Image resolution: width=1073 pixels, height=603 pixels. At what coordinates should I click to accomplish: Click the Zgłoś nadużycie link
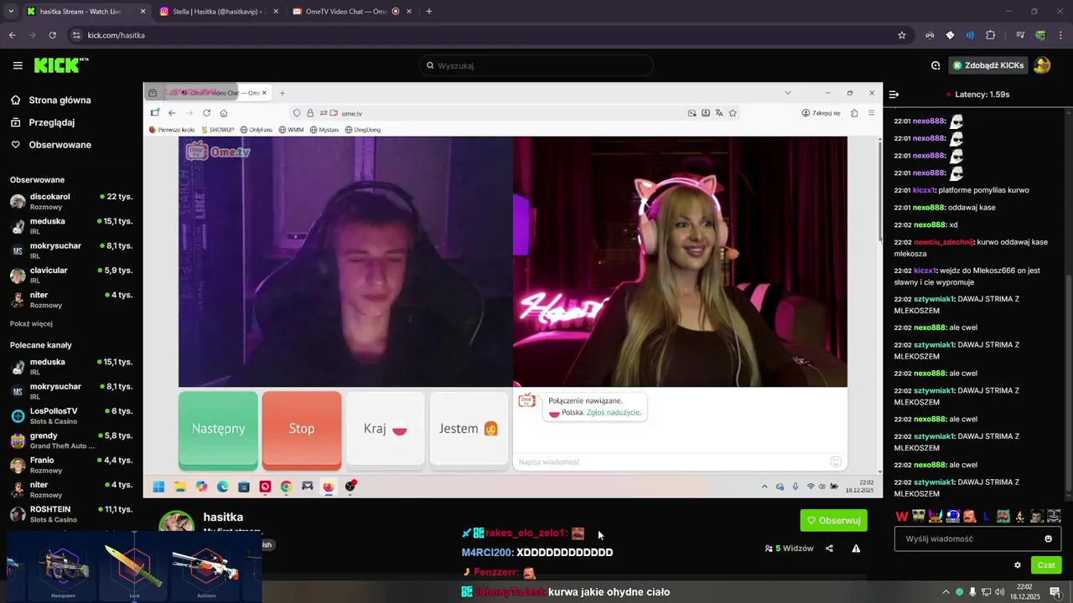614,412
